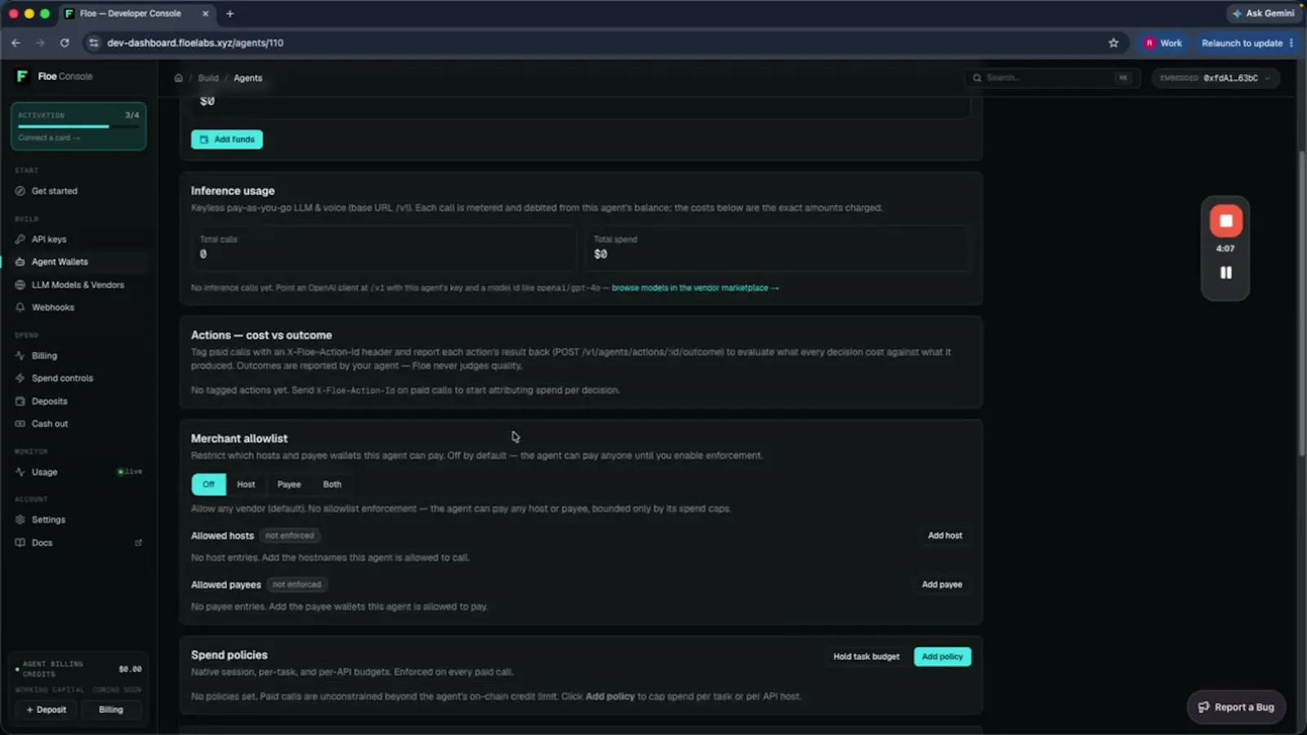The image size is (1307, 735).
Task: Stop the screen recording with red button
Action: [x=1226, y=220]
